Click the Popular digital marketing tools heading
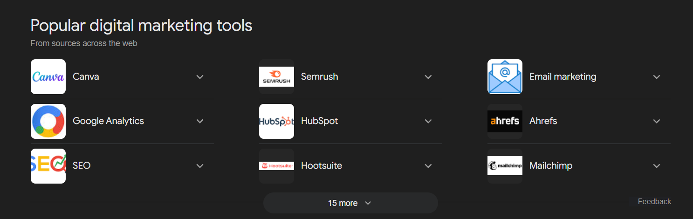 point(141,25)
